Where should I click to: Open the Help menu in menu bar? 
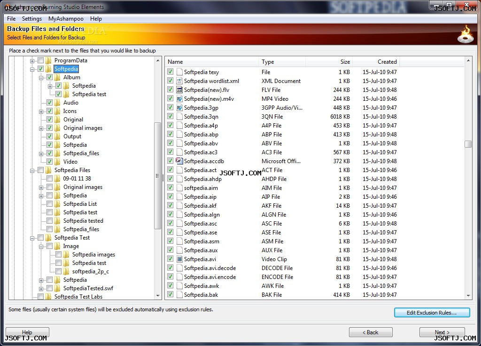[x=96, y=19]
